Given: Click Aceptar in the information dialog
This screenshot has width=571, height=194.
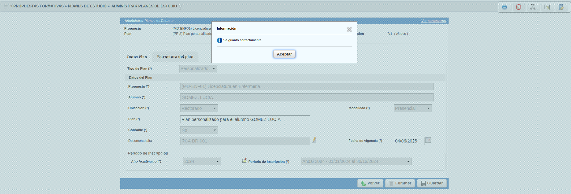Looking at the screenshot, I should [x=284, y=54].
